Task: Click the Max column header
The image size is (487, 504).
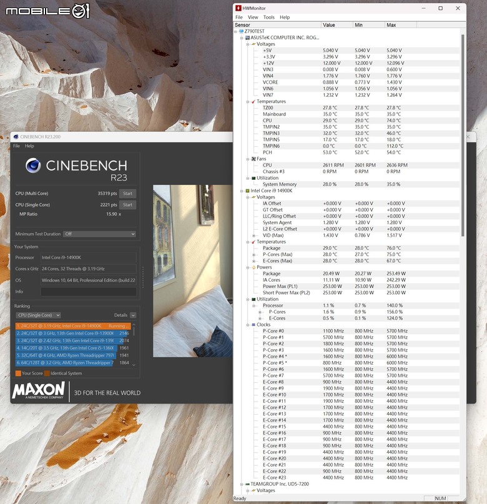Action: 401,25
